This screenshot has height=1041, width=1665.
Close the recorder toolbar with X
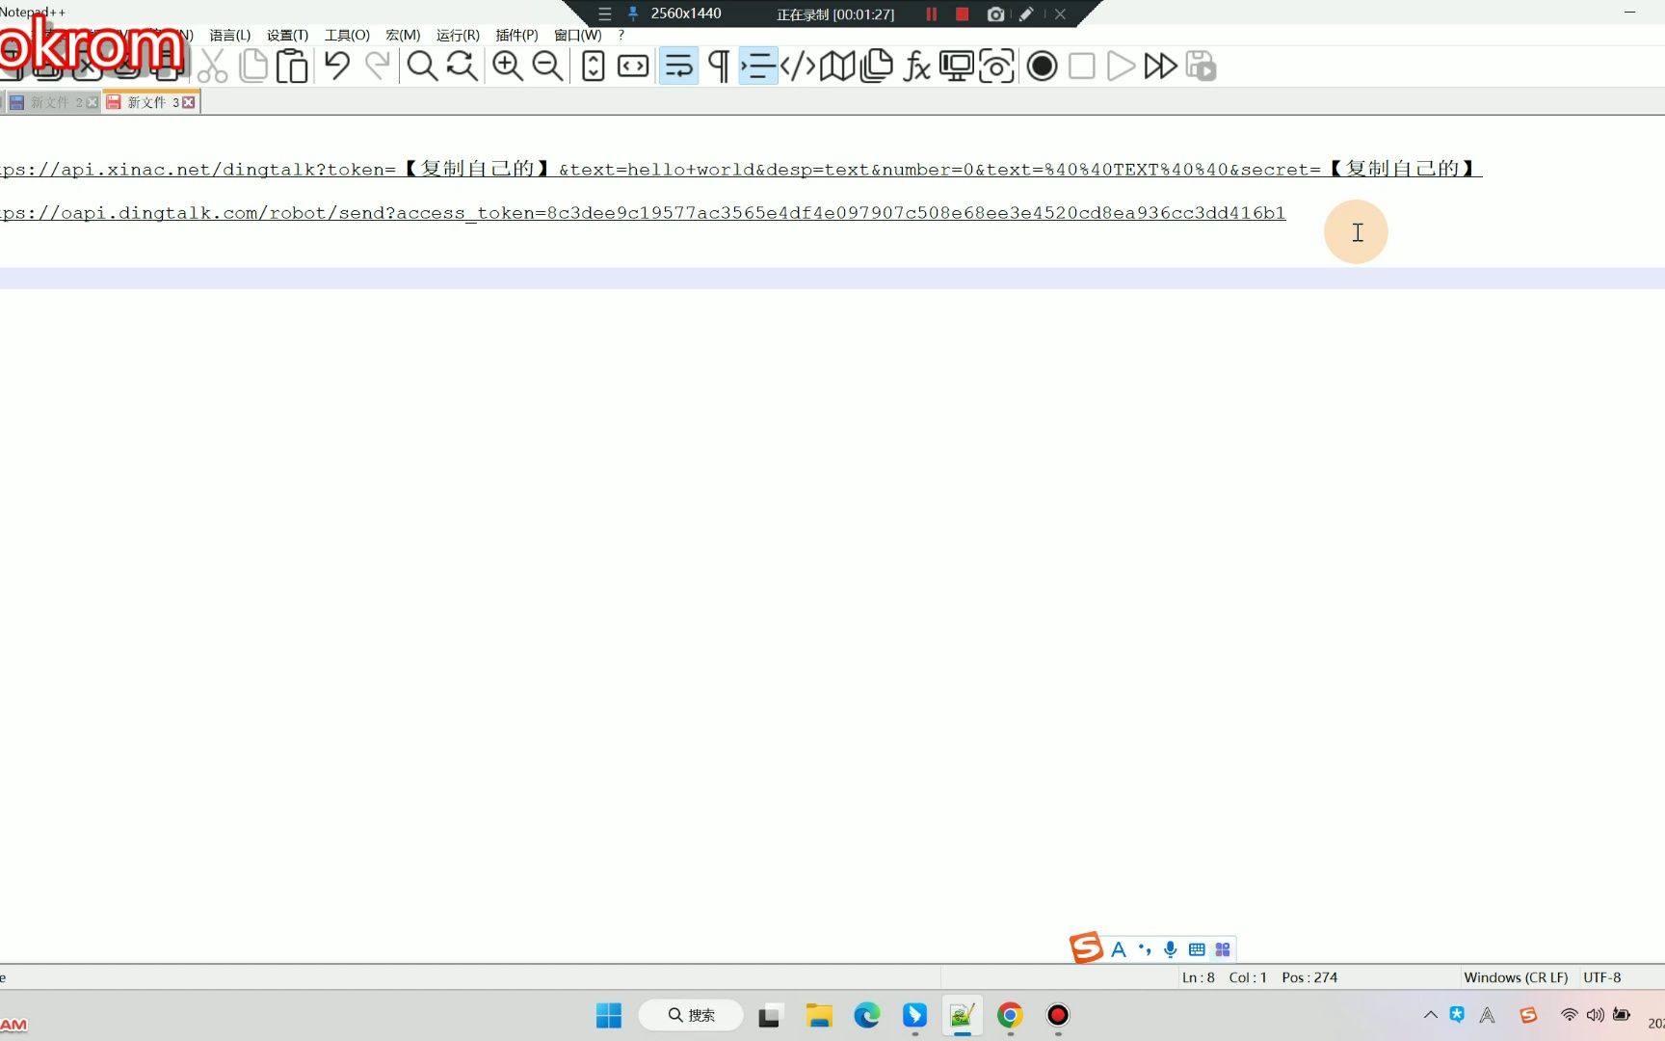1060,14
